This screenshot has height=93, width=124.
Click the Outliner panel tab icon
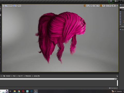coord(121,5)
